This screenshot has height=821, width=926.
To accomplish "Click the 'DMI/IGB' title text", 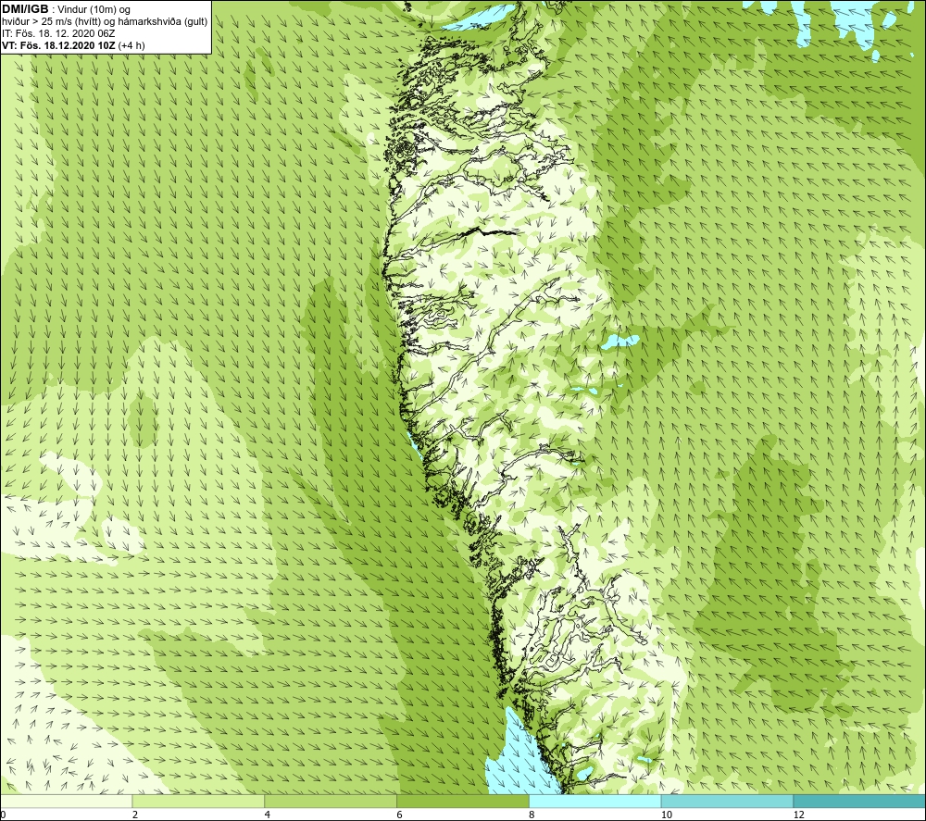I will (25, 9).
